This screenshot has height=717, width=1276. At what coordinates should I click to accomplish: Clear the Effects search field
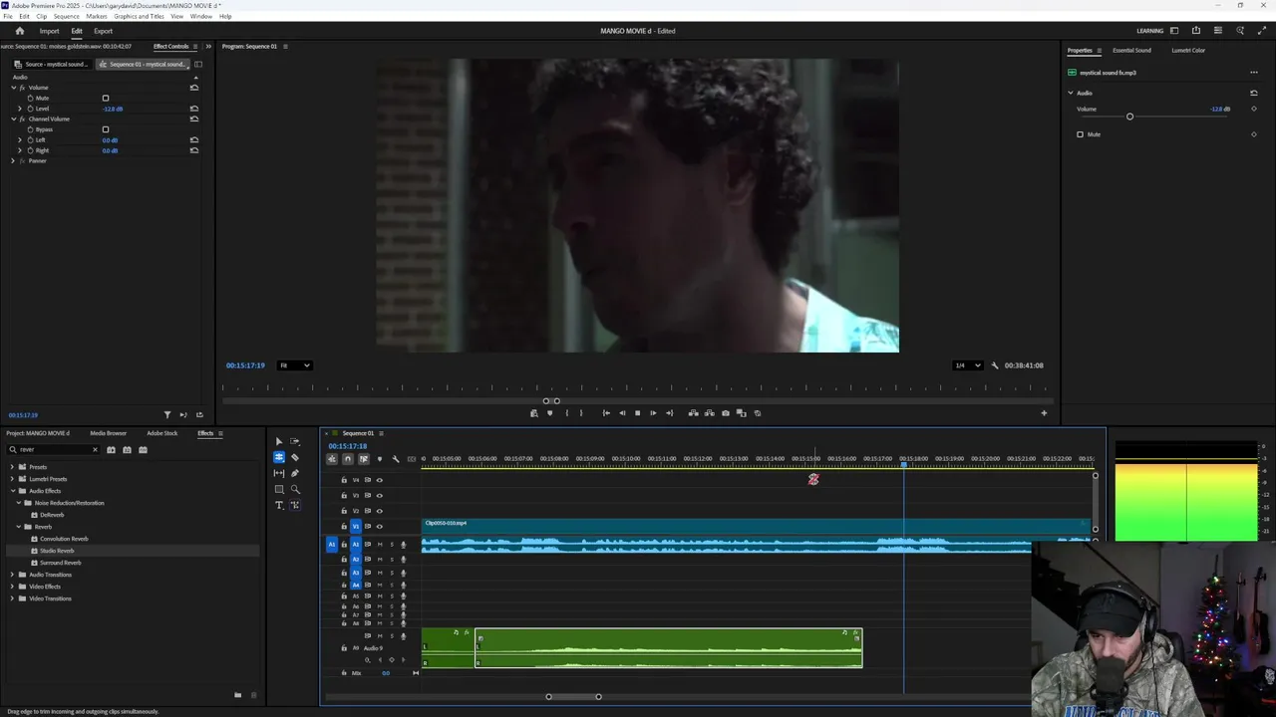tap(95, 449)
